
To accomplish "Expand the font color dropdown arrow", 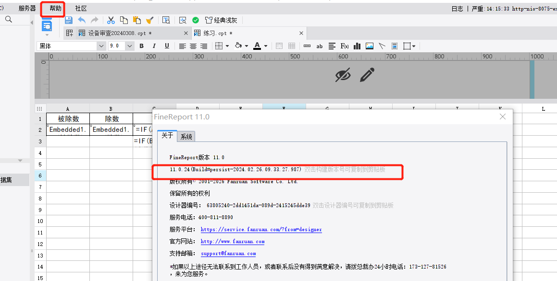I will (266, 46).
